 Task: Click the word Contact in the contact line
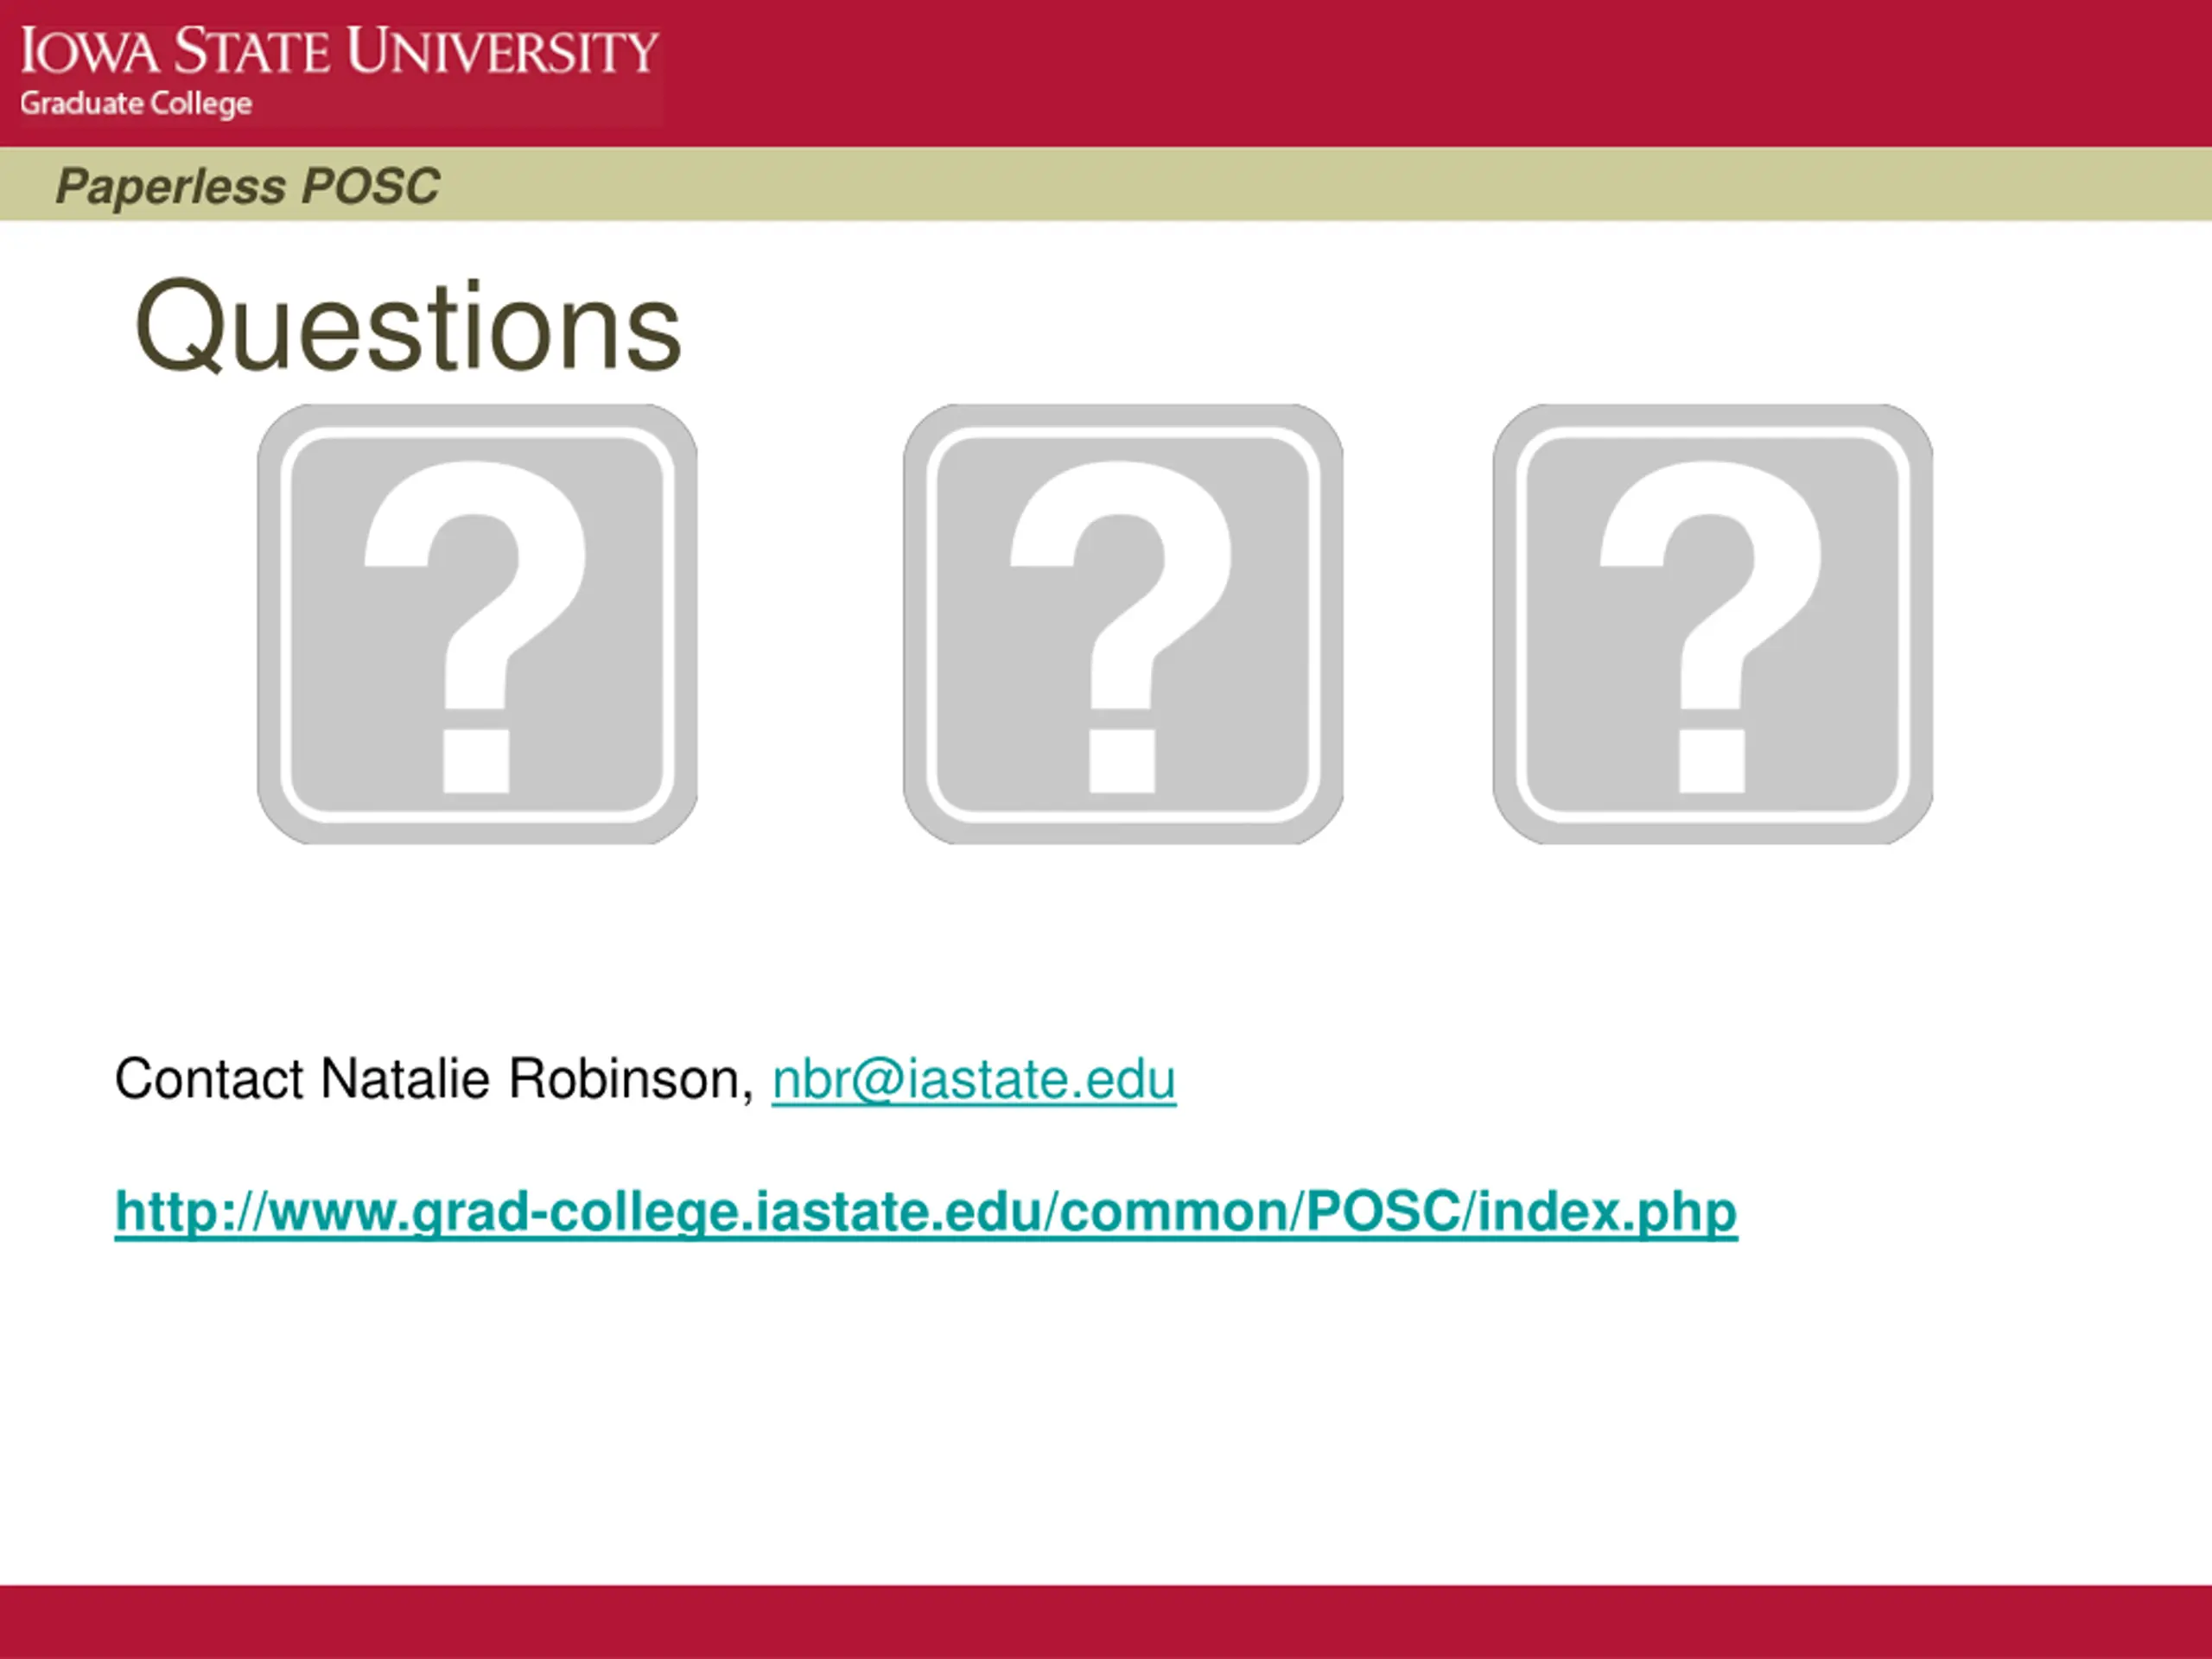pyautogui.click(x=209, y=1079)
